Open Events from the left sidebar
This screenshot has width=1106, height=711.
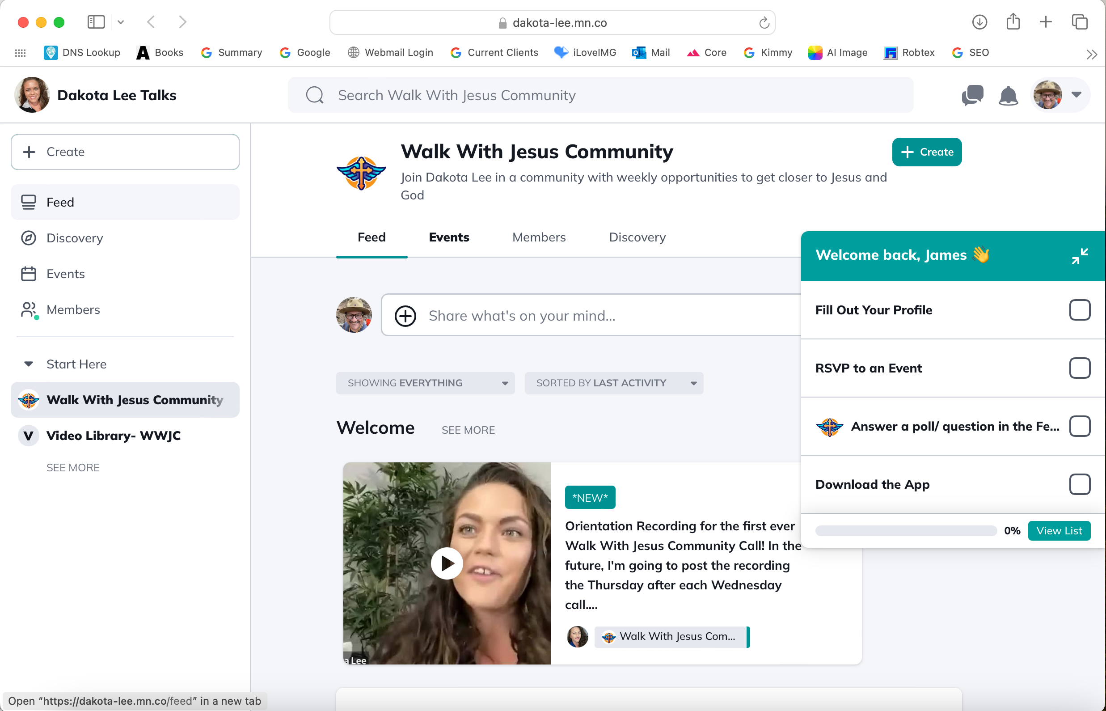66,274
